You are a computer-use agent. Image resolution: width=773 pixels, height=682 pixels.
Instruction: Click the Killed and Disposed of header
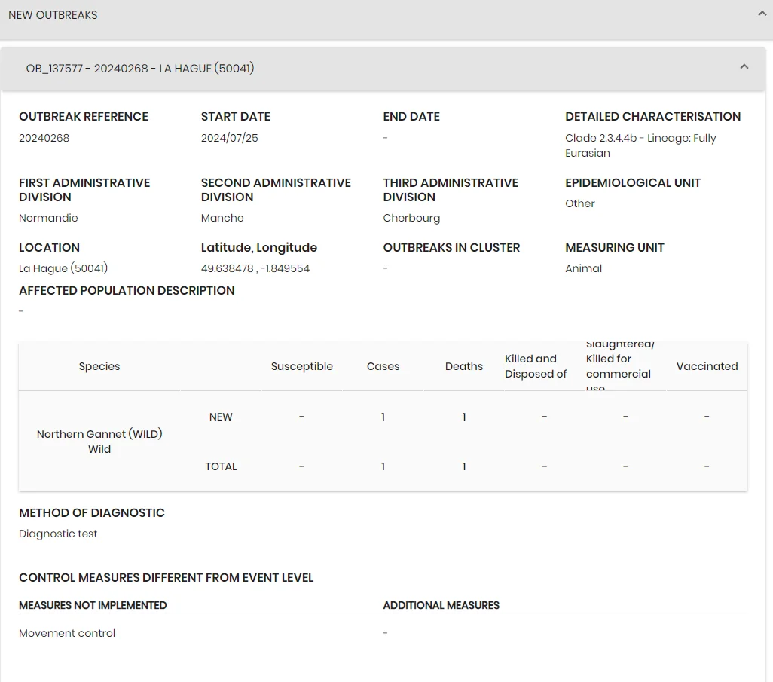[x=536, y=366]
